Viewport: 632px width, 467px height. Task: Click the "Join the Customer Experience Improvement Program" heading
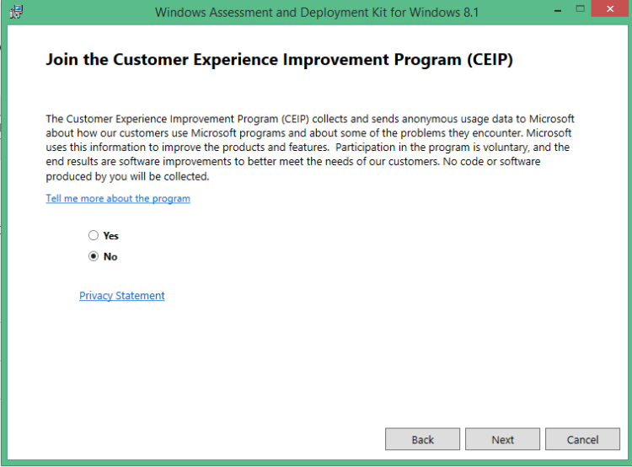pyautogui.click(x=279, y=60)
